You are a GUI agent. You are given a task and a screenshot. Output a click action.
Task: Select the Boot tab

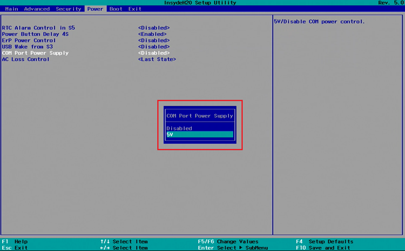[x=116, y=9]
